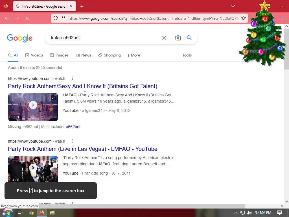Stop loading the page with the X button

pyautogui.click(x=27, y=18)
